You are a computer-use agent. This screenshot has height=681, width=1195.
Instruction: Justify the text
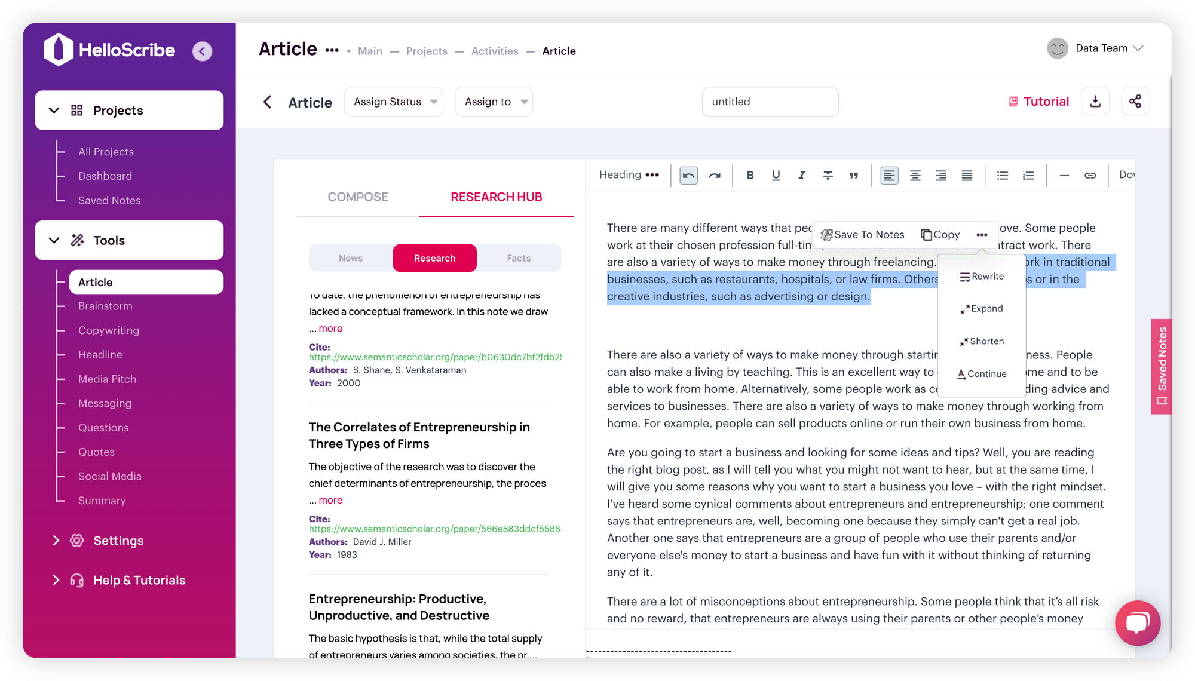tap(967, 175)
